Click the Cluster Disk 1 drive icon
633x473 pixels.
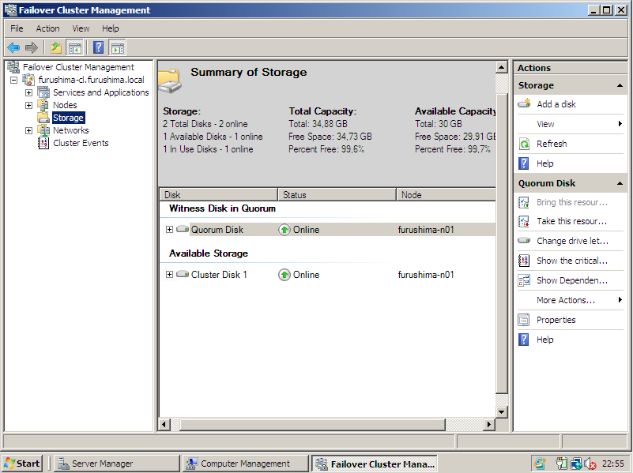pos(183,274)
